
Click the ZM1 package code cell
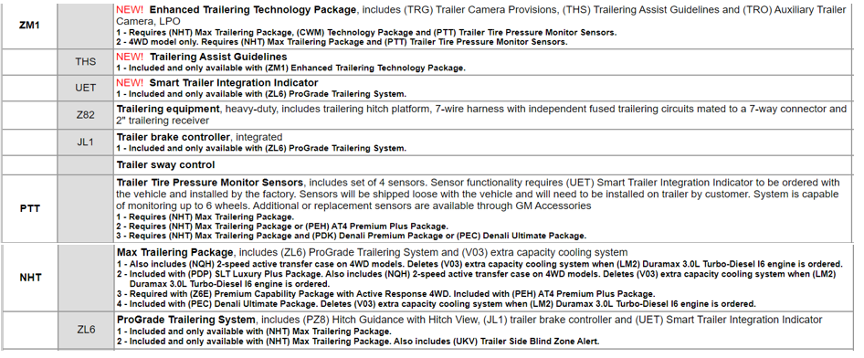pyautogui.click(x=29, y=26)
